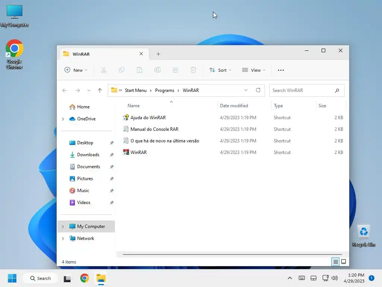The height and width of the screenshot is (287, 382).
Task: Click the search magnifier icon
Action: click(337, 90)
